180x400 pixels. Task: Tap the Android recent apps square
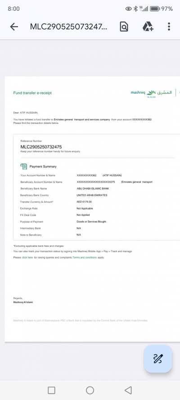pos(51,390)
